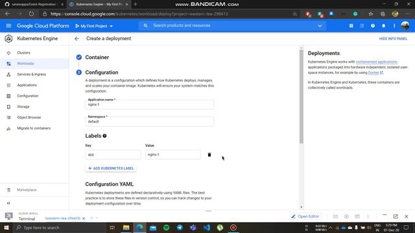The height and width of the screenshot is (233, 415).
Task: Open notifications bell icon
Action: point(383,26)
